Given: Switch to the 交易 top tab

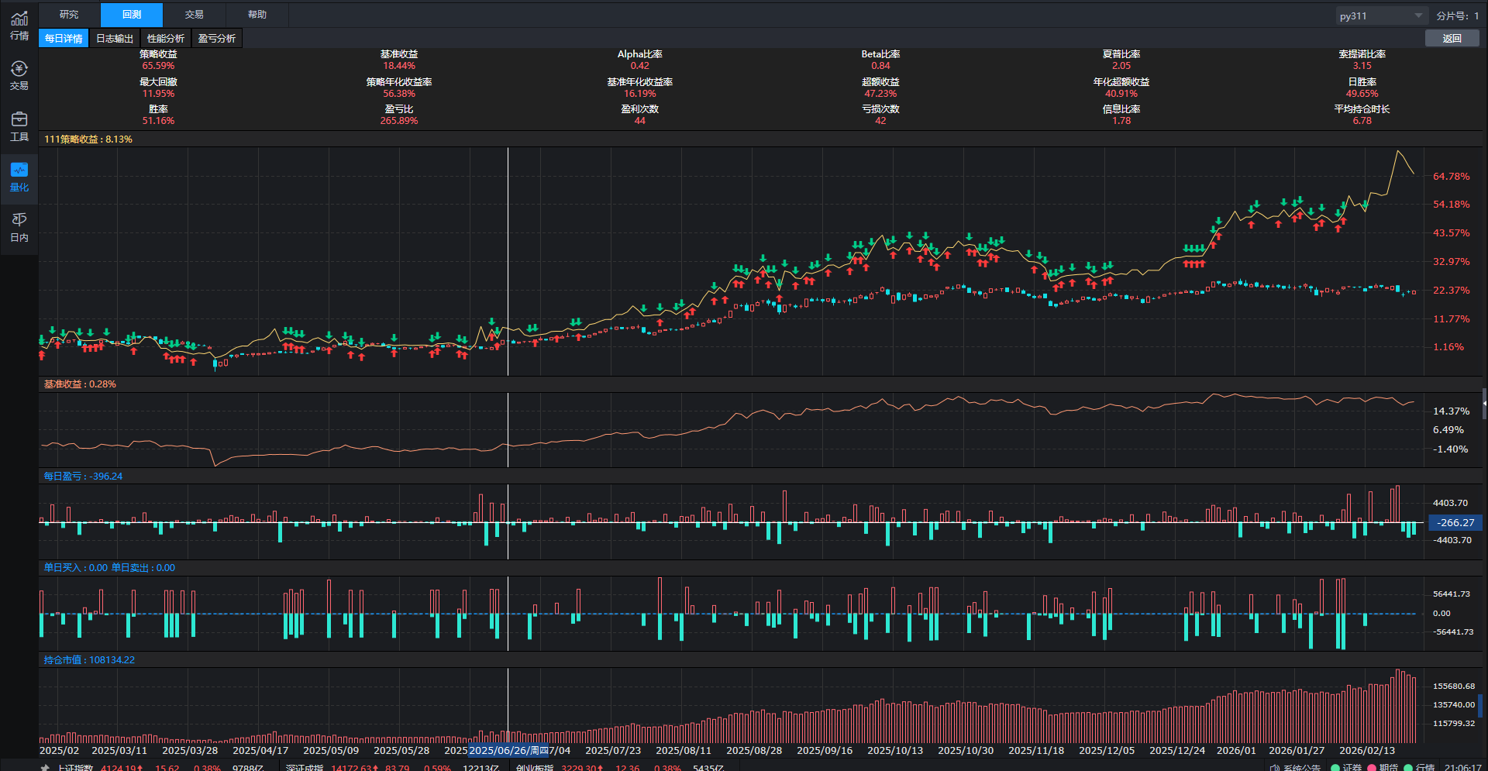Looking at the screenshot, I should click(194, 15).
